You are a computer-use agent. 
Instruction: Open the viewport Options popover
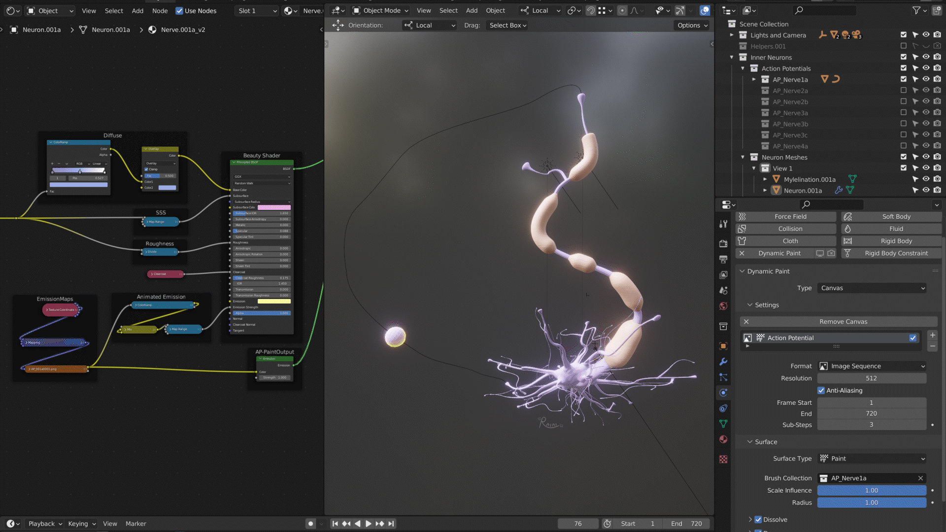[x=692, y=25]
